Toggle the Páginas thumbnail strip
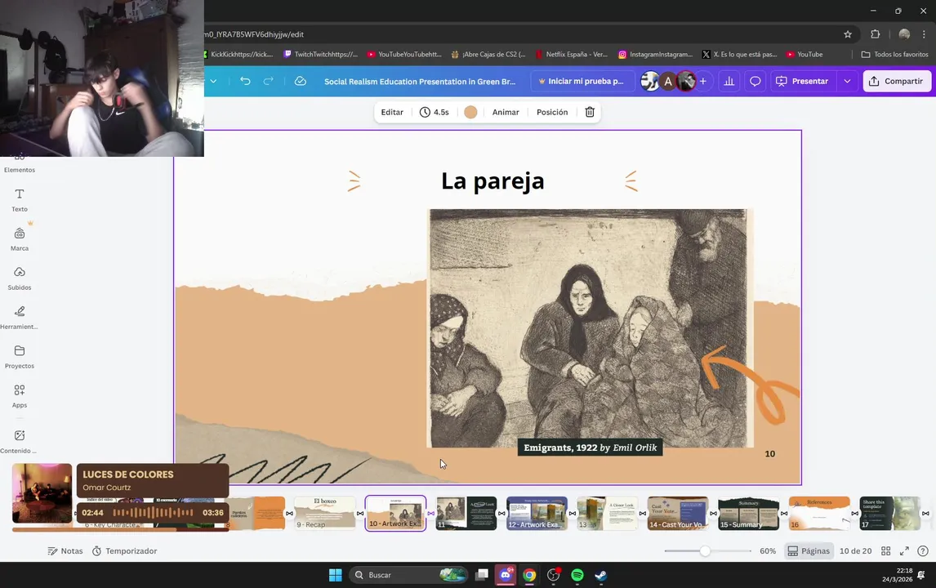Viewport: 936px width, 588px height. [x=809, y=551]
